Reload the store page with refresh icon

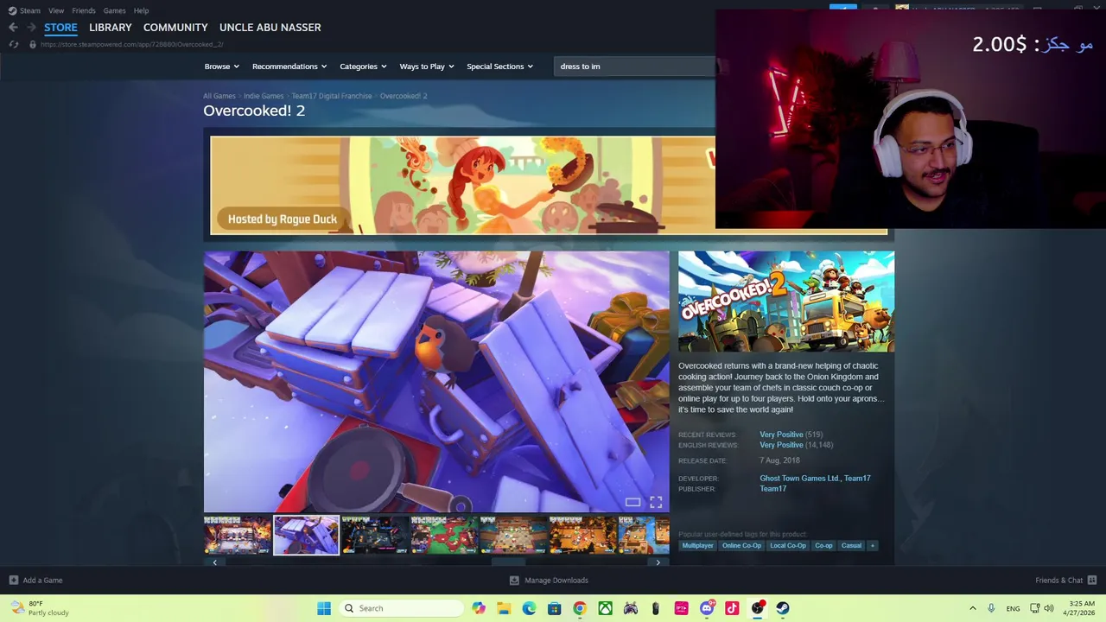point(13,44)
